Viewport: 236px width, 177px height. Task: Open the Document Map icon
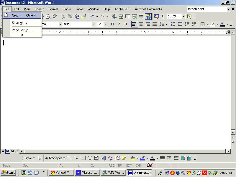pos(156,17)
